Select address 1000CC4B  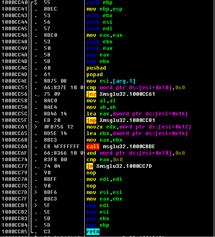coord(14,61)
